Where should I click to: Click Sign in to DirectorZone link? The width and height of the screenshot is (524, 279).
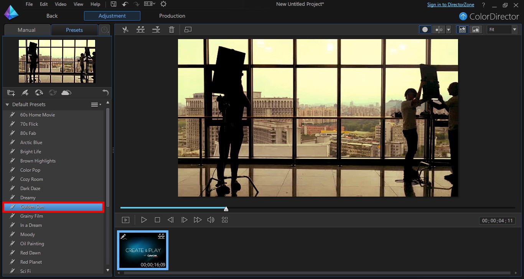[450, 5]
